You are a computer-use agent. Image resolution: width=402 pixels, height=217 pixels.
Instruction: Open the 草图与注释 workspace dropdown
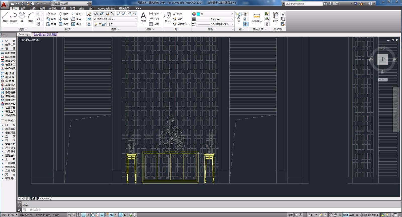87,4
